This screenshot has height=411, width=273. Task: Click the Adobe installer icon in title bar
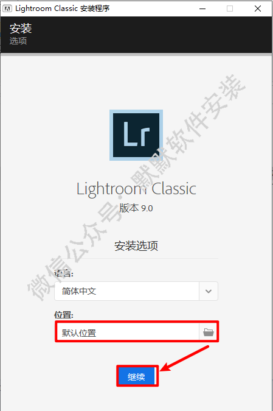[x=7, y=9]
